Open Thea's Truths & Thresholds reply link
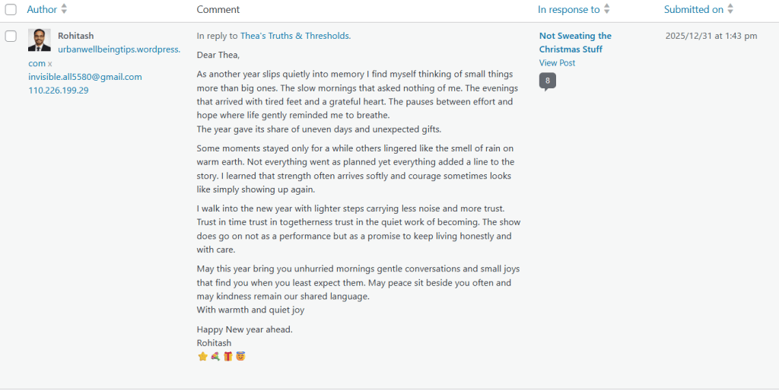The height and width of the screenshot is (391, 779). (x=294, y=36)
